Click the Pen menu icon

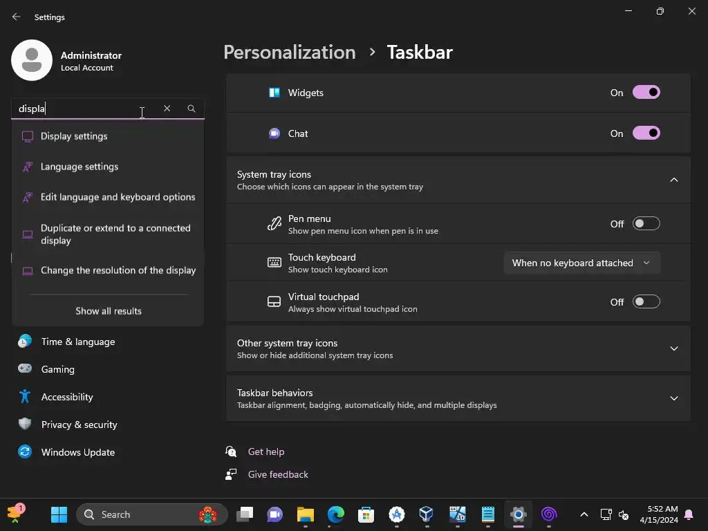274,223
